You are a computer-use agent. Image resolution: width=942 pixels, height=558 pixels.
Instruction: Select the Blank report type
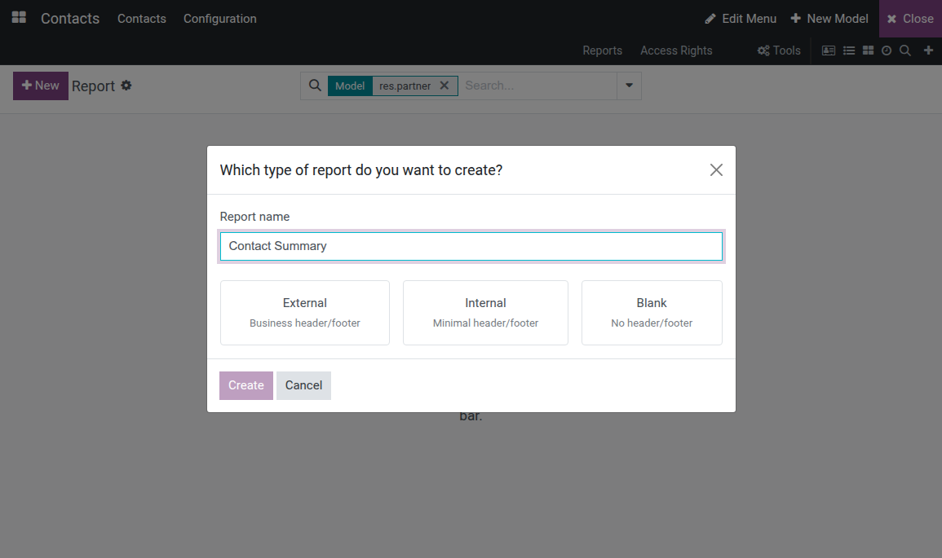(652, 313)
